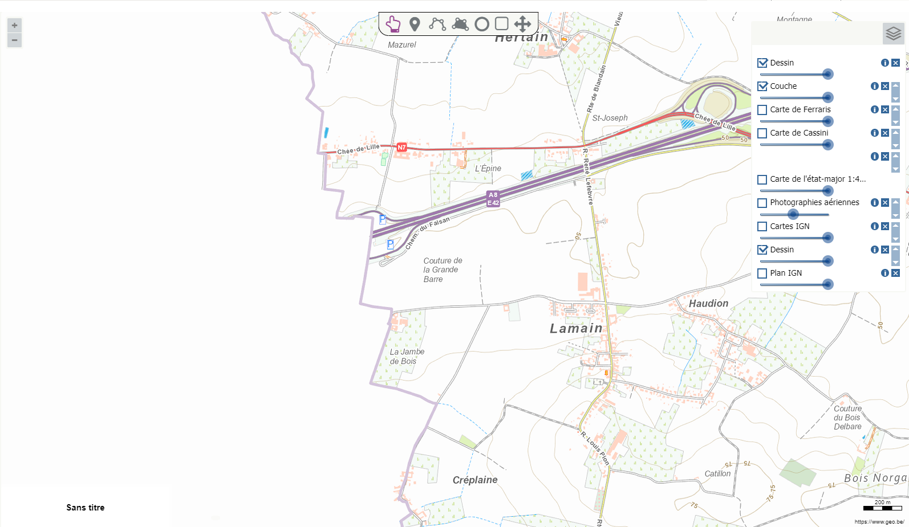Show info for Carte de Ferraris
Viewport: 909px width, 527px height.
point(875,109)
